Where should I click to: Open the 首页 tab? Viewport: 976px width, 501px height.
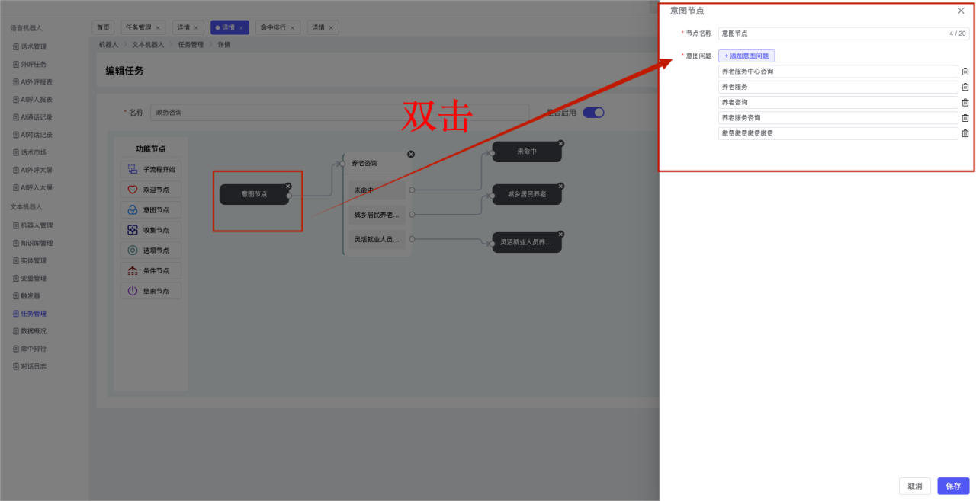click(x=103, y=27)
